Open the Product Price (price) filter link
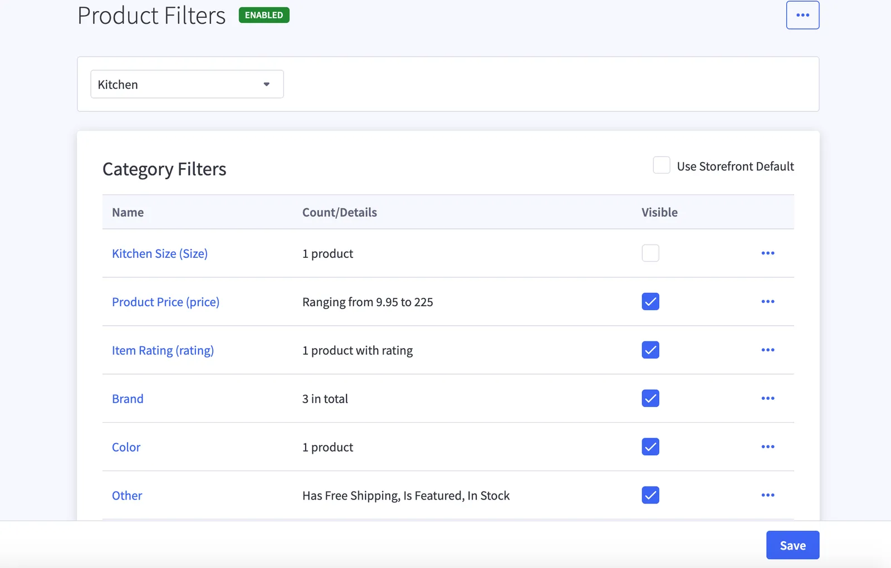This screenshot has height=568, width=891. point(165,302)
